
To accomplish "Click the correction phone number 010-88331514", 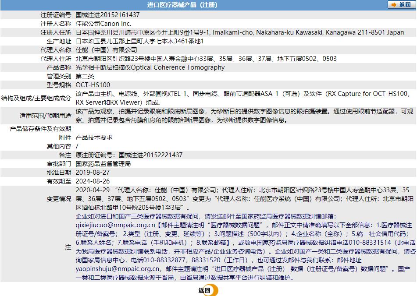I will (x=370, y=243).
